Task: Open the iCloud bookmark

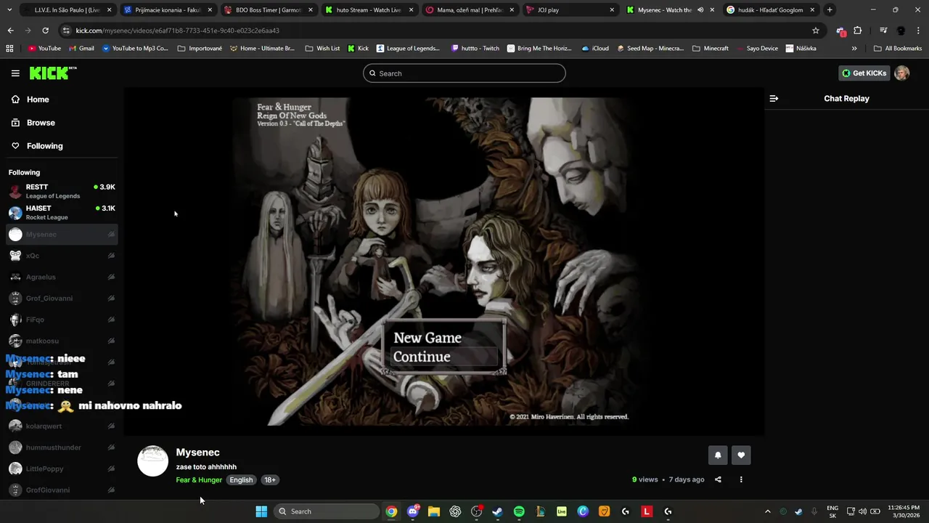Action: point(595,49)
